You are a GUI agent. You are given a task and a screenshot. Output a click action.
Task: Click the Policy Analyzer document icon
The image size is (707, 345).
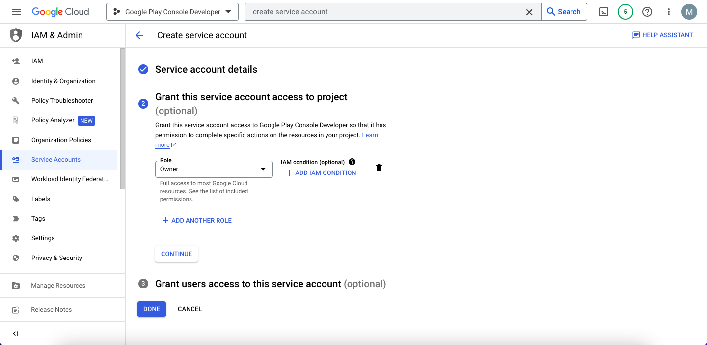pos(16,120)
